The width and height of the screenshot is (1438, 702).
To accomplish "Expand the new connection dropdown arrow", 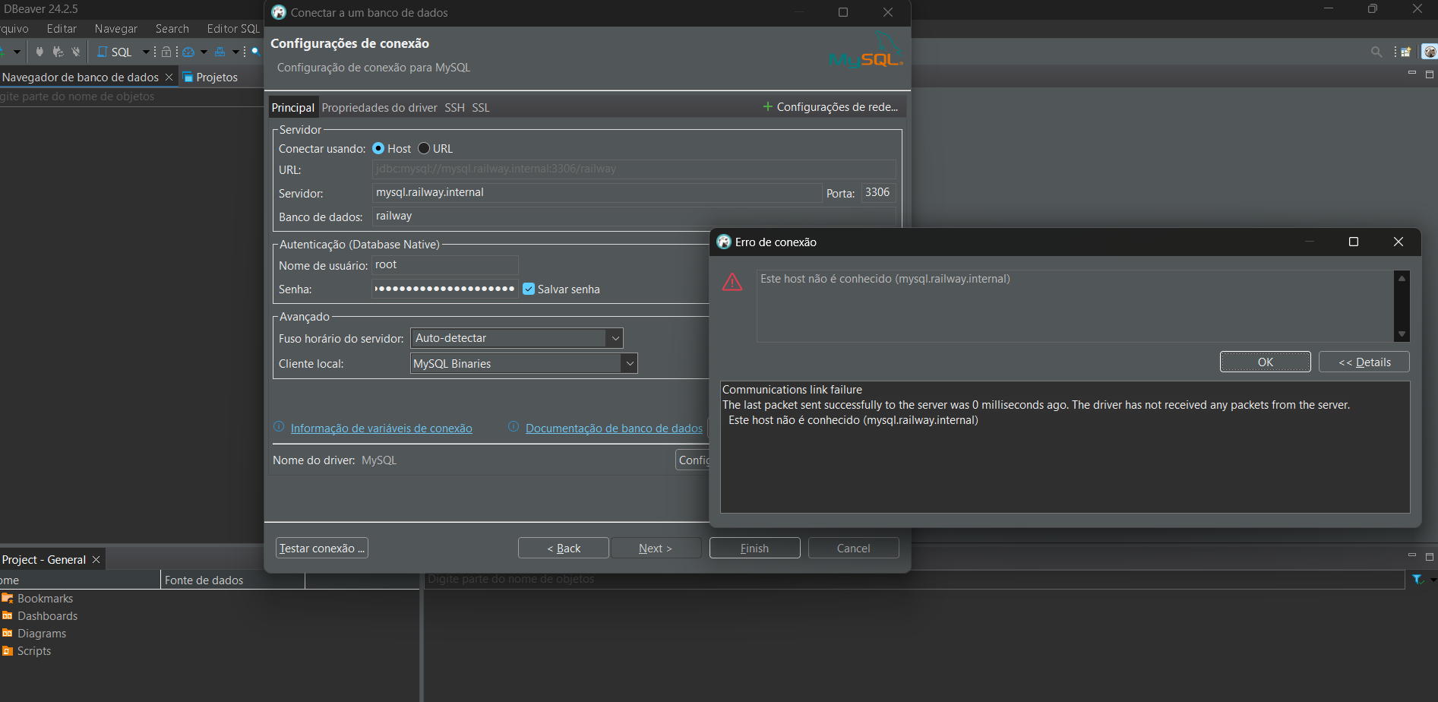I will [x=16, y=52].
